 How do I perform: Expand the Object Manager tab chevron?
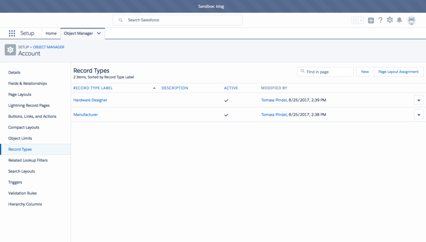coord(99,33)
